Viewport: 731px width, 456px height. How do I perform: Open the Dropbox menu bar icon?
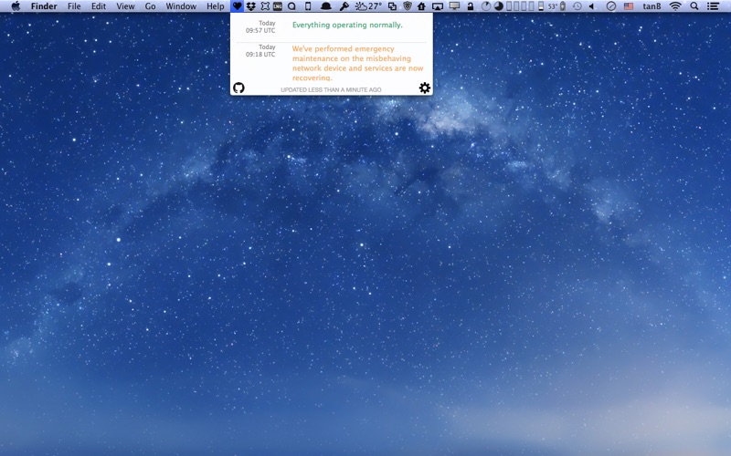[250, 6]
